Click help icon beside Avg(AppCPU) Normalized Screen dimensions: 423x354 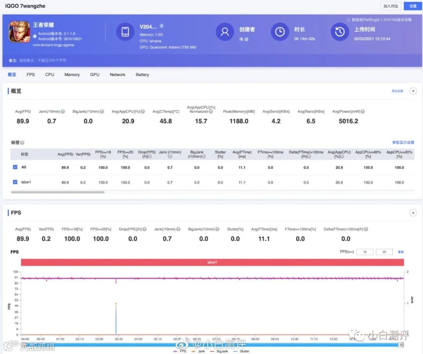(211, 112)
